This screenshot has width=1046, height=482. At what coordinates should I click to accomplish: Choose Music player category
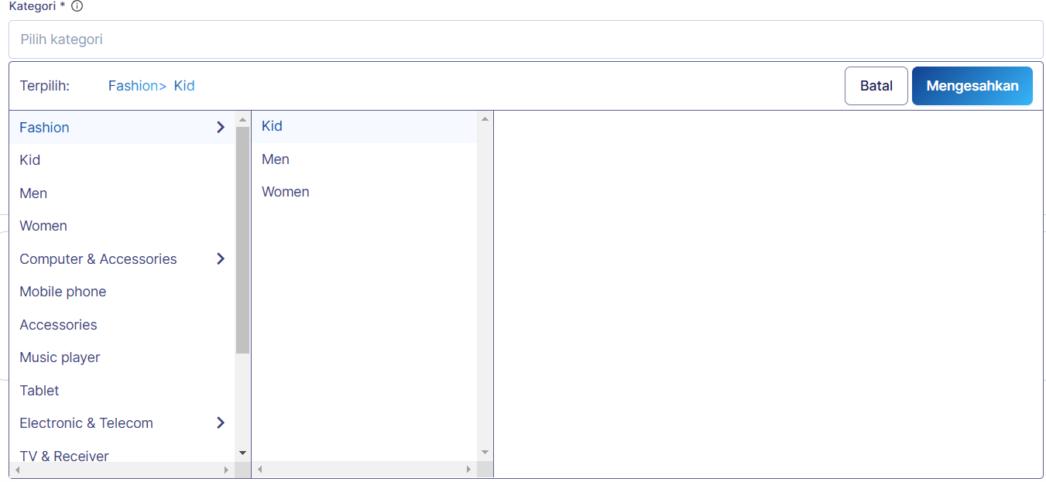(60, 357)
